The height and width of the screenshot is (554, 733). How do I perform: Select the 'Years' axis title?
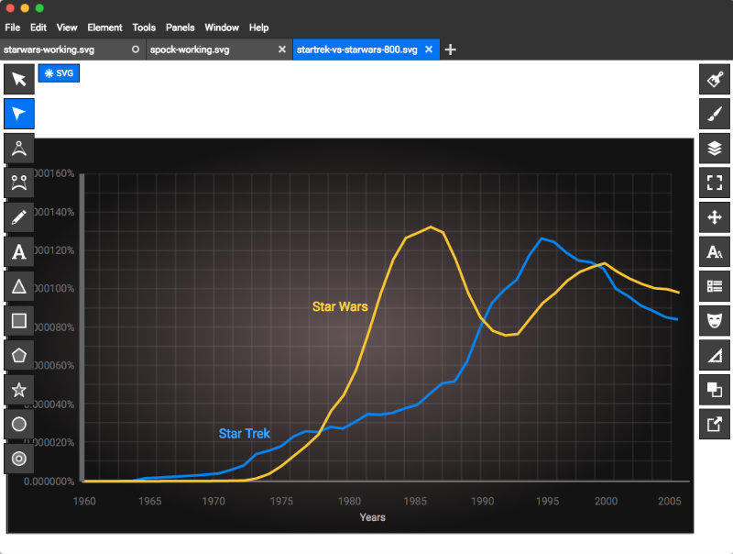(x=373, y=517)
